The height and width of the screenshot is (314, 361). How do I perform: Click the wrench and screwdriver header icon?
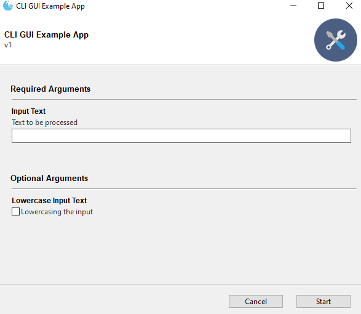point(335,40)
